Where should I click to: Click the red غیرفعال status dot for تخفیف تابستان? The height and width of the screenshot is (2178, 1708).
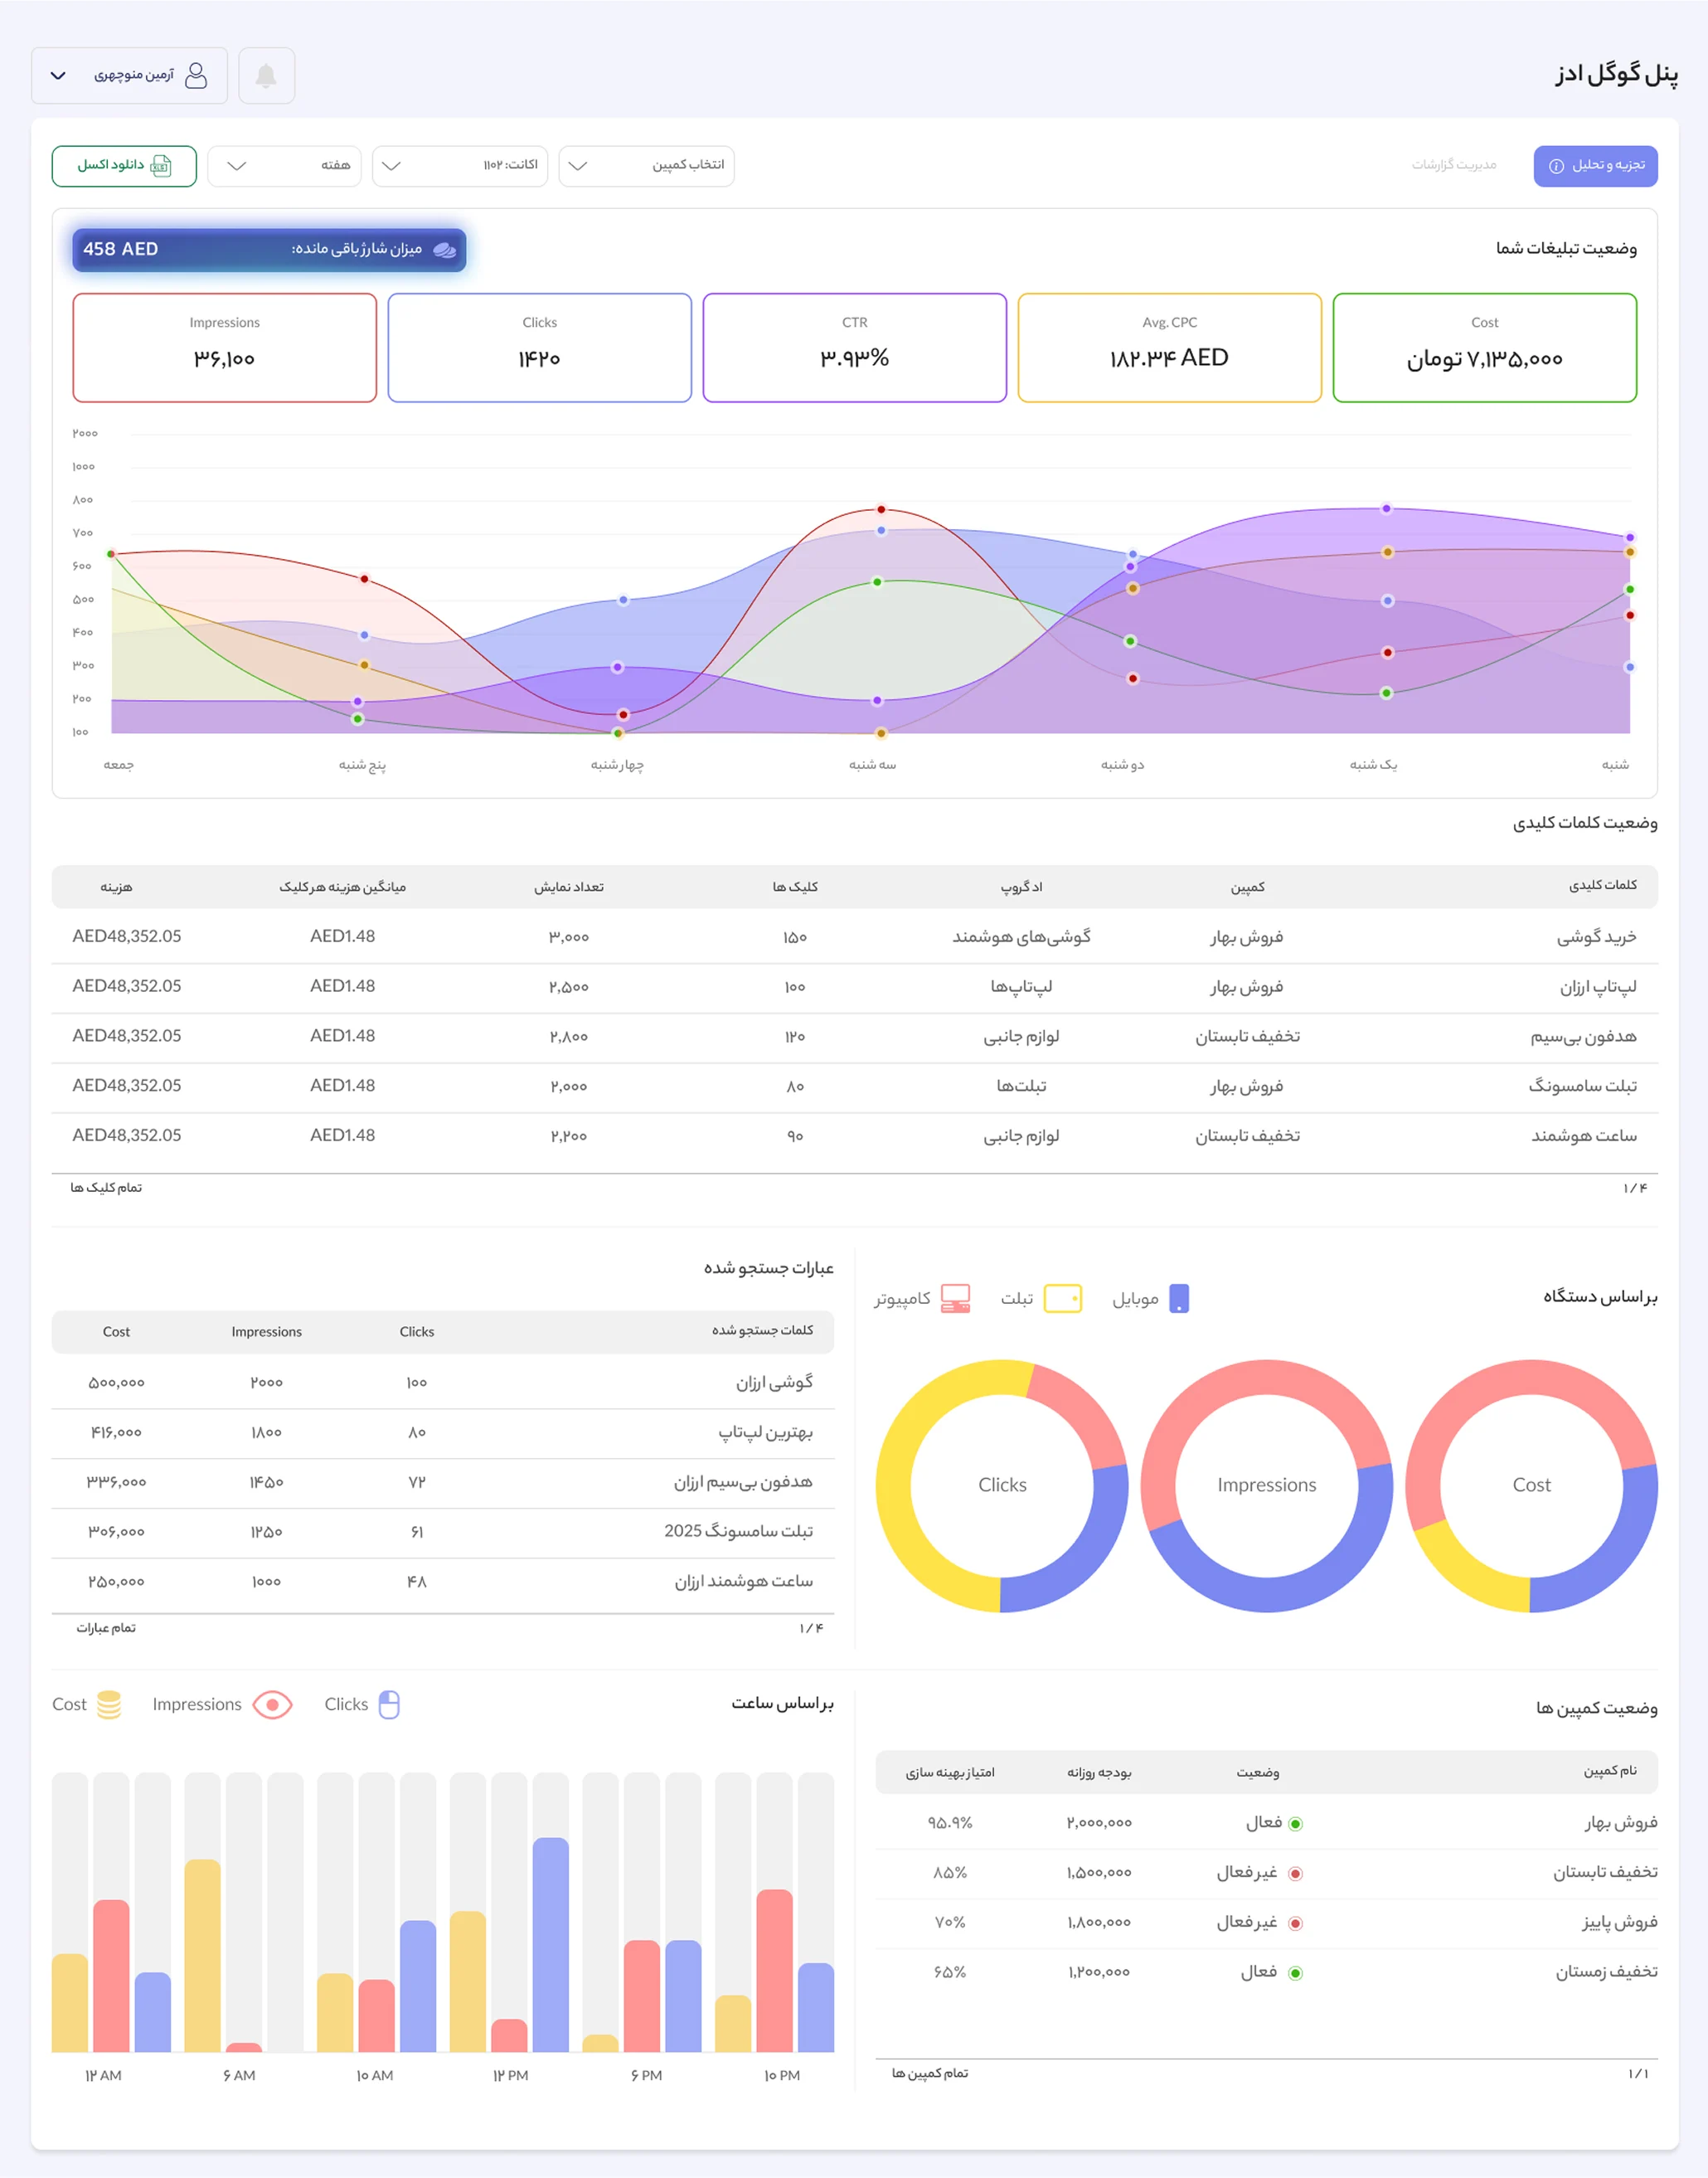pyautogui.click(x=1295, y=1874)
